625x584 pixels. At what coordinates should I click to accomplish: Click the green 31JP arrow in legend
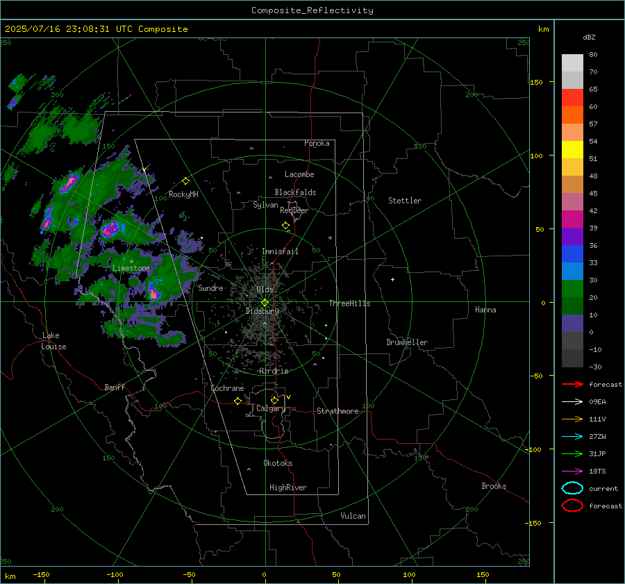(x=572, y=453)
